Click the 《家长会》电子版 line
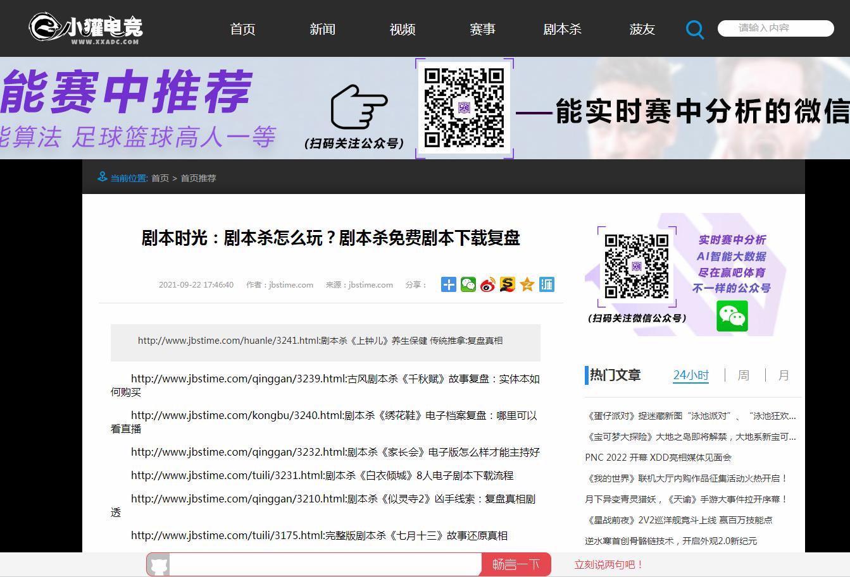 click(335, 452)
